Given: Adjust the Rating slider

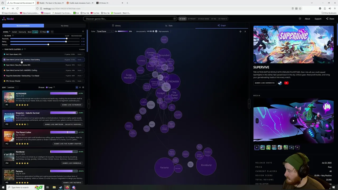Looking at the screenshot, I should (45, 42).
